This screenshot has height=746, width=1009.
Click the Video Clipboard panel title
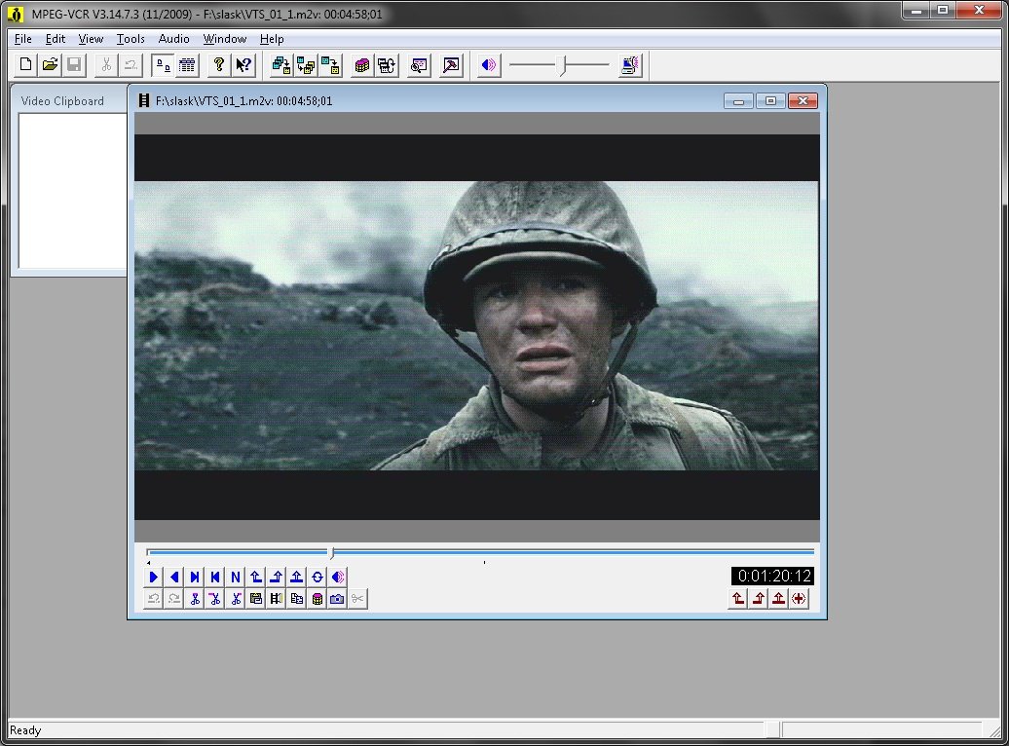click(x=62, y=101)
